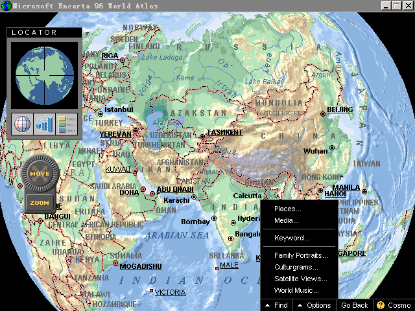Click the SAUDI ARABIA country label

113,186
